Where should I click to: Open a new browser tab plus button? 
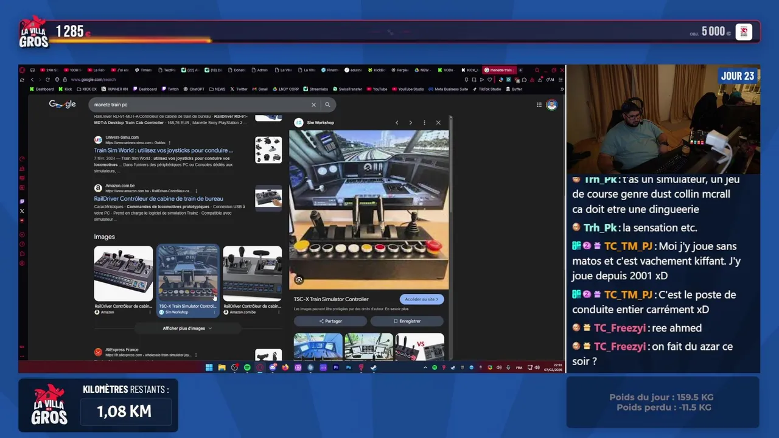point(520,70)
